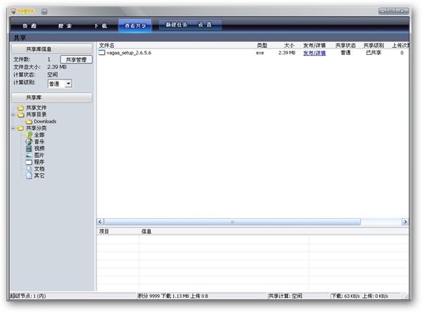Select the 查看共享 tab
Screen dimensions: 422x312
pyautogui.click(x=135, y=26)
